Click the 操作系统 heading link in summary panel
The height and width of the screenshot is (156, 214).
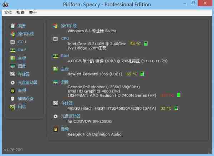click(68, 26)
